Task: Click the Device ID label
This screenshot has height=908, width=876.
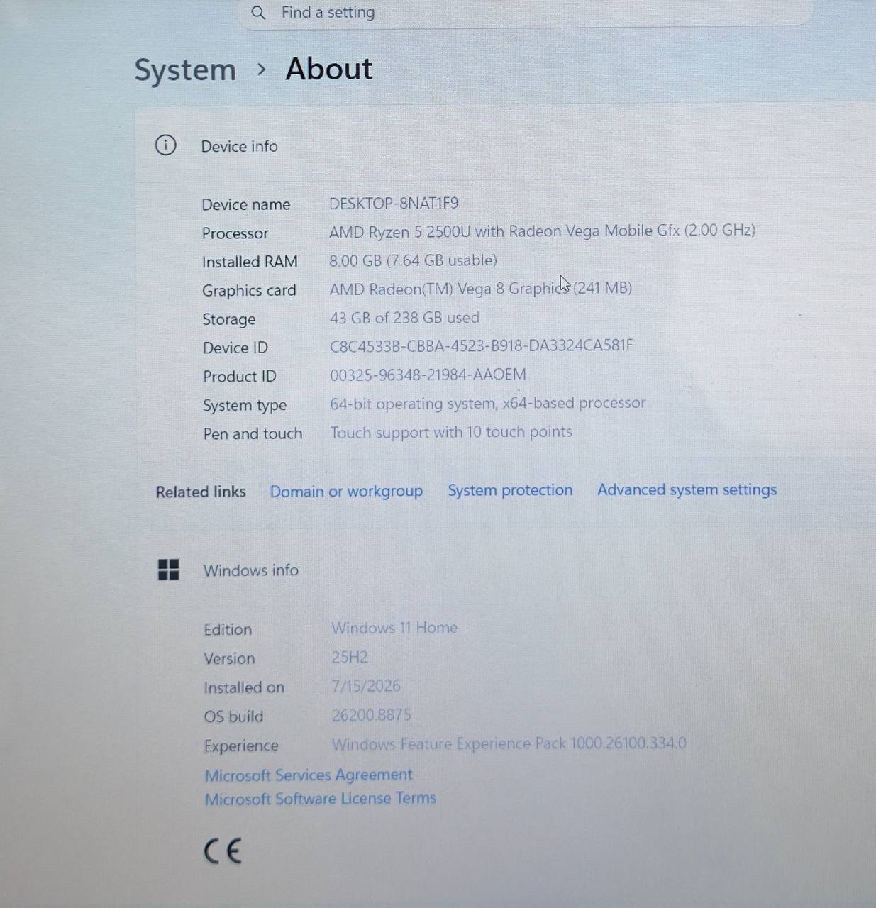Action: [x=235, y=348]
